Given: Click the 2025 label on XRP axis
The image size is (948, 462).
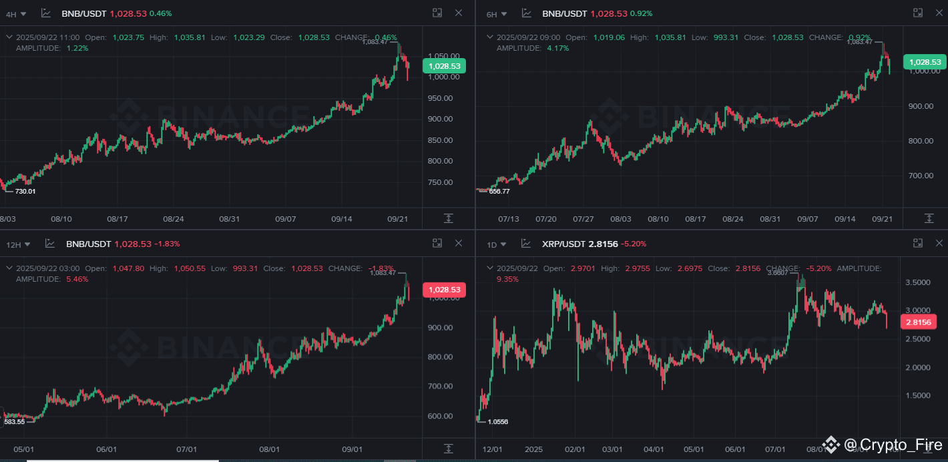Looking at the screenshot, I should tap(533, 449).
